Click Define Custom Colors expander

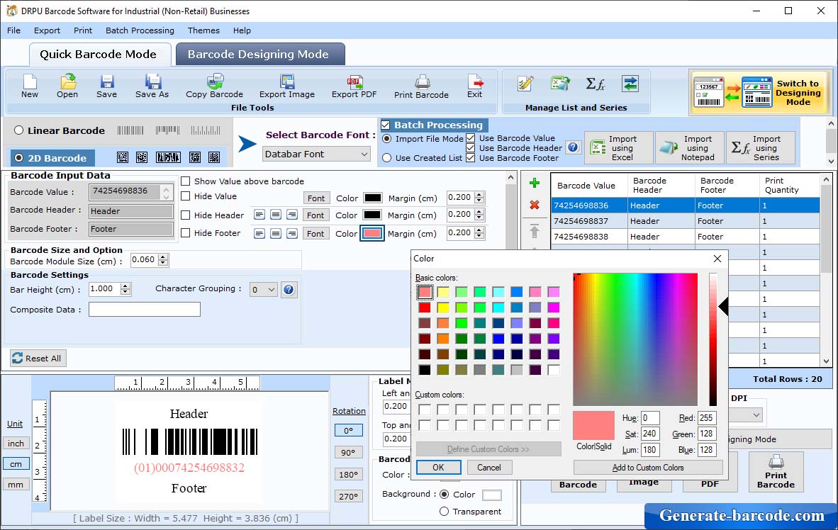tap(488, 449)
